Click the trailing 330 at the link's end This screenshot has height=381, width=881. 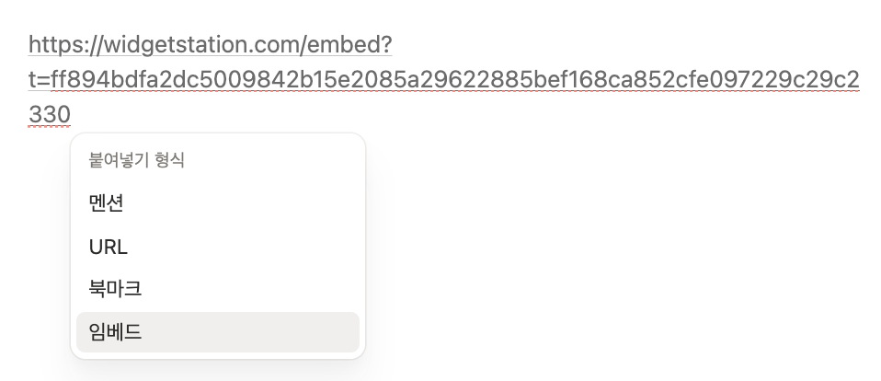50,115
